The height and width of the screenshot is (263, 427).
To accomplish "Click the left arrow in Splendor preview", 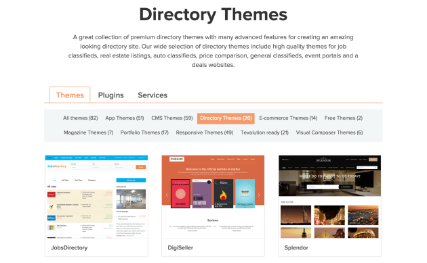I will [x=281, y=184].
